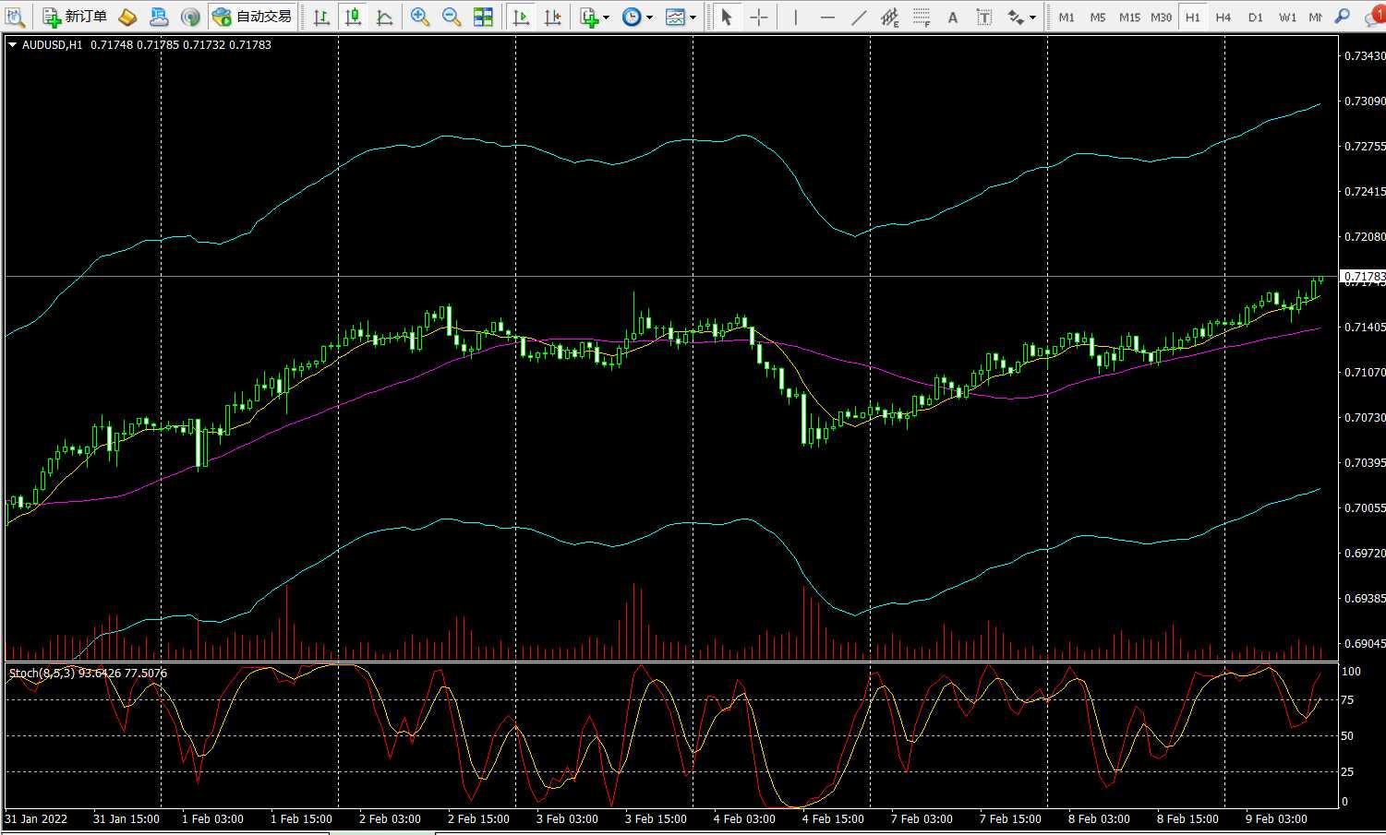
Task: Switch to line chart display
Action: pos(384,17)
